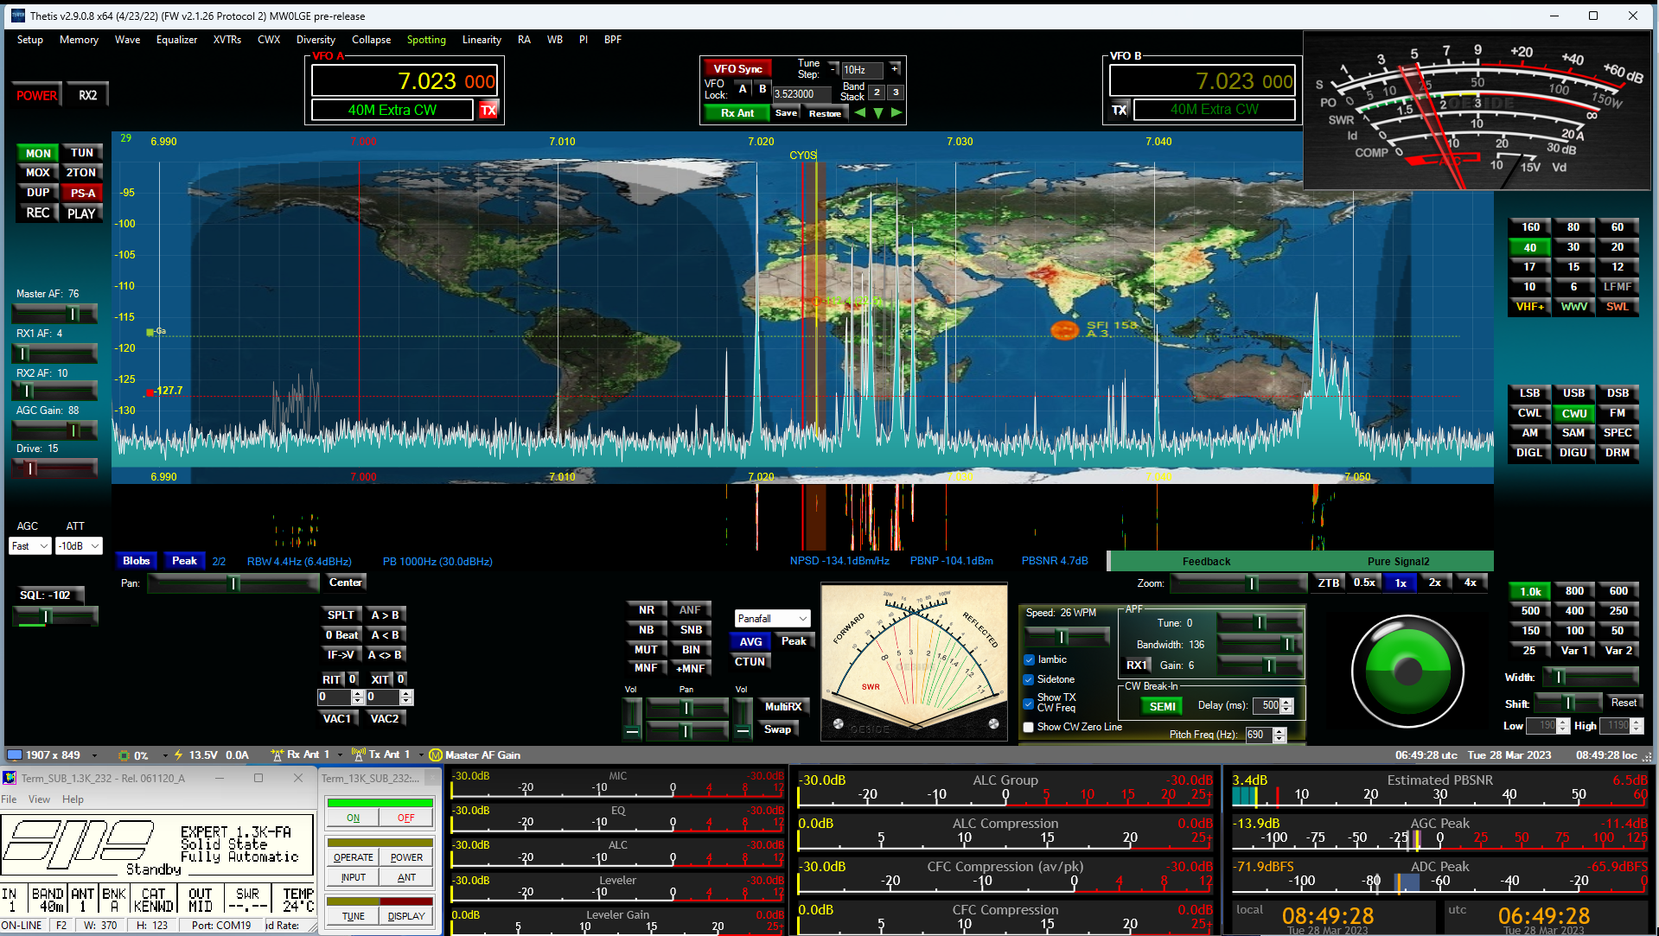Click the Tx Ant 1 antenna icon

pyautogui.click(x=359, y=755)
